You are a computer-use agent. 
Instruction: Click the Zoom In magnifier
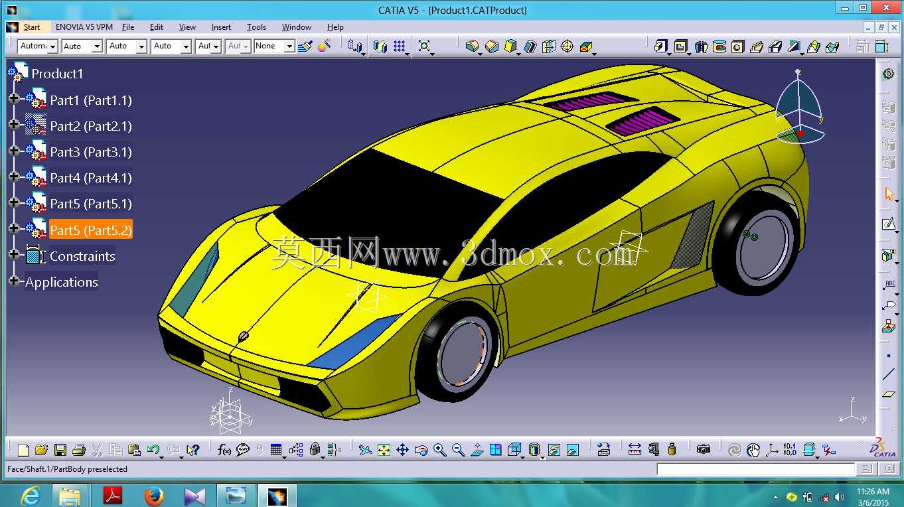pos(439,450)
